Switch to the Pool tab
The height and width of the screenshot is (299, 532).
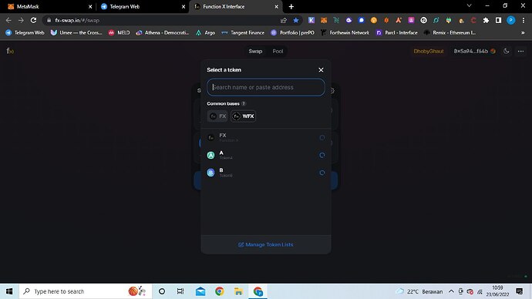click(278, 51)
